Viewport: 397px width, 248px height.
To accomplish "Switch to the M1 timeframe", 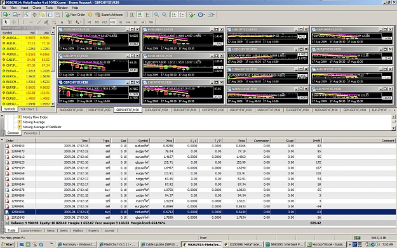I will pyautogui.click(x=89, y=22).
